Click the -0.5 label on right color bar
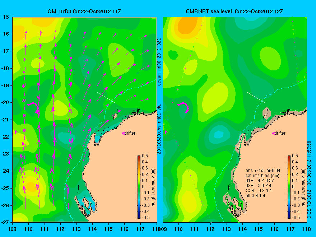316x237 pixels. pyautogui.click(x=295, y=218)
